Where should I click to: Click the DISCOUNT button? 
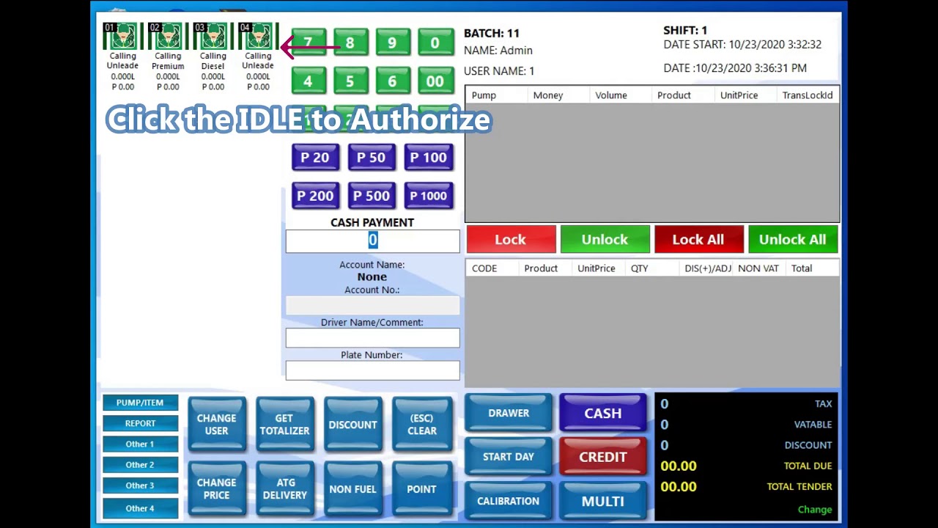352,425
